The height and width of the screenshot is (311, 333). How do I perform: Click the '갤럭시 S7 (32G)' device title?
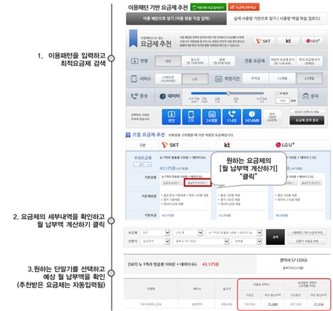coord(293,260)
